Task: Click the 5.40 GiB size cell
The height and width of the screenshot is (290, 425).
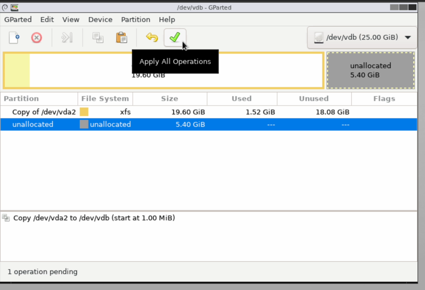Action: coord(190,124)
